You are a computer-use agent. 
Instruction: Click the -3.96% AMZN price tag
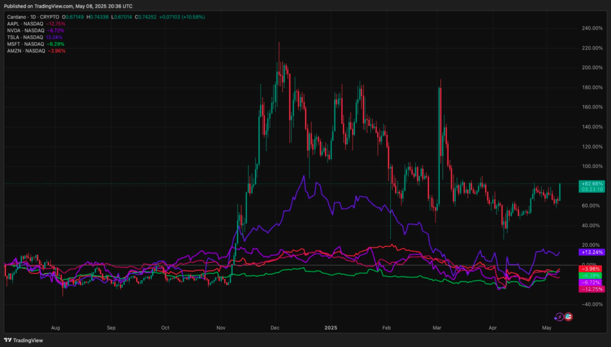pyautogui.click(x=590, y=269)
